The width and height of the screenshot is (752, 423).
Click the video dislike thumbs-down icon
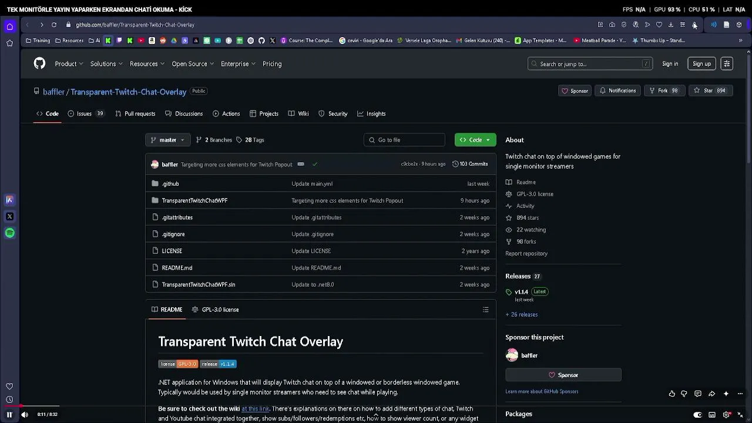(684, 394)
